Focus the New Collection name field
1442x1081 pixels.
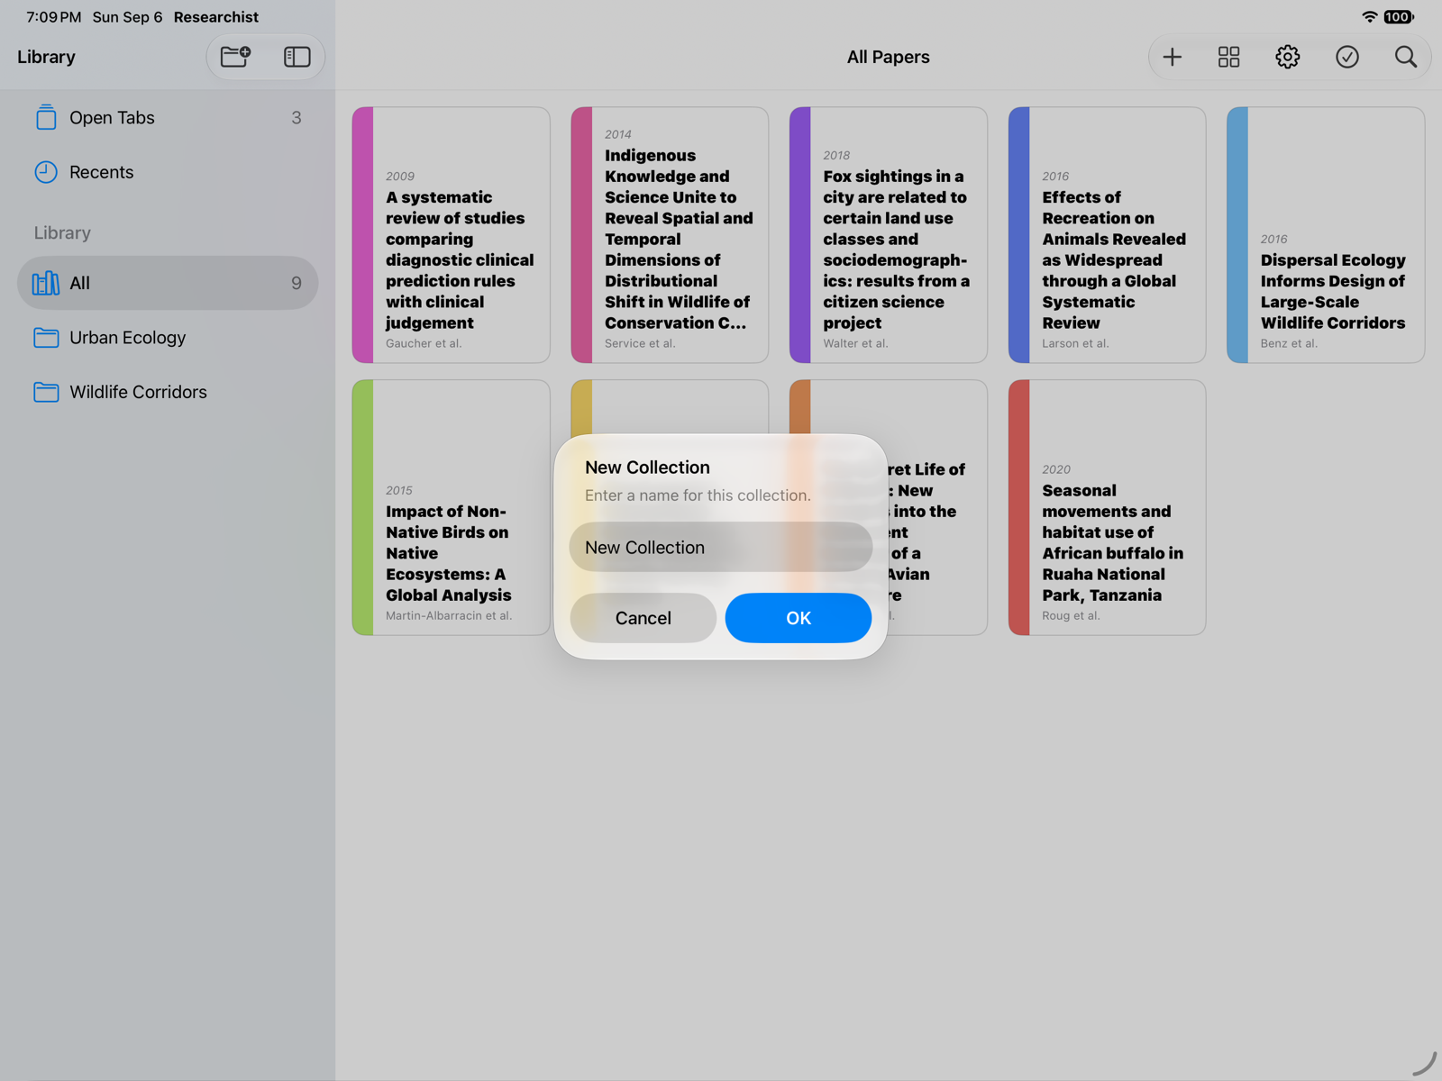point(721,547)
